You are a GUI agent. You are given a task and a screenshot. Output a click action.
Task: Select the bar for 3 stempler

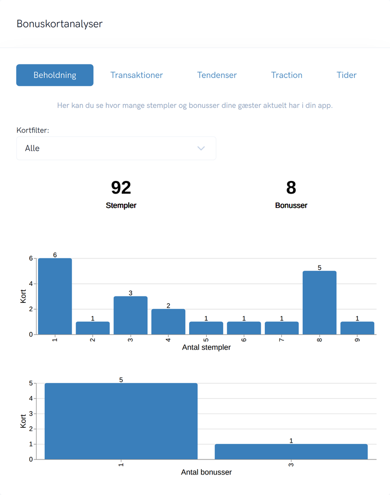pos(130,316)
